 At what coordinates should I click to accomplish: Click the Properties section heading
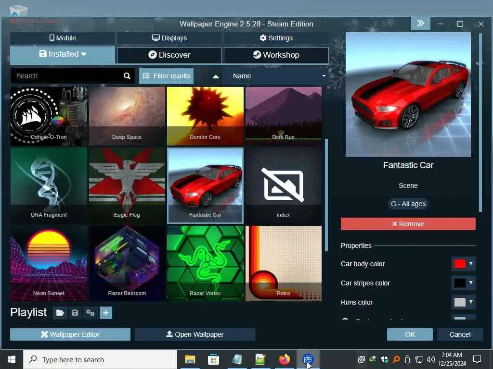pos(356,246)
